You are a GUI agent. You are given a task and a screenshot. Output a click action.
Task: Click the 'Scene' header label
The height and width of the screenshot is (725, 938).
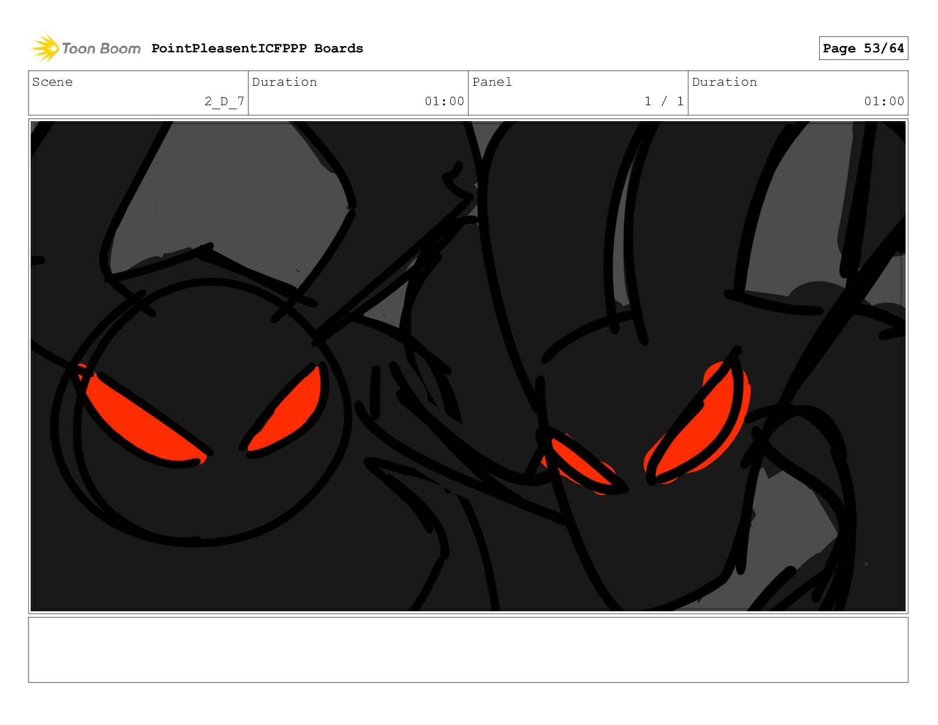pos(52,82)
